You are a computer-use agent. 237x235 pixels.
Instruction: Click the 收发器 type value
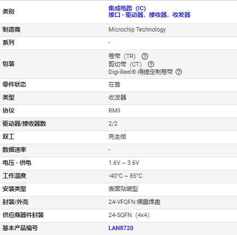117,97
